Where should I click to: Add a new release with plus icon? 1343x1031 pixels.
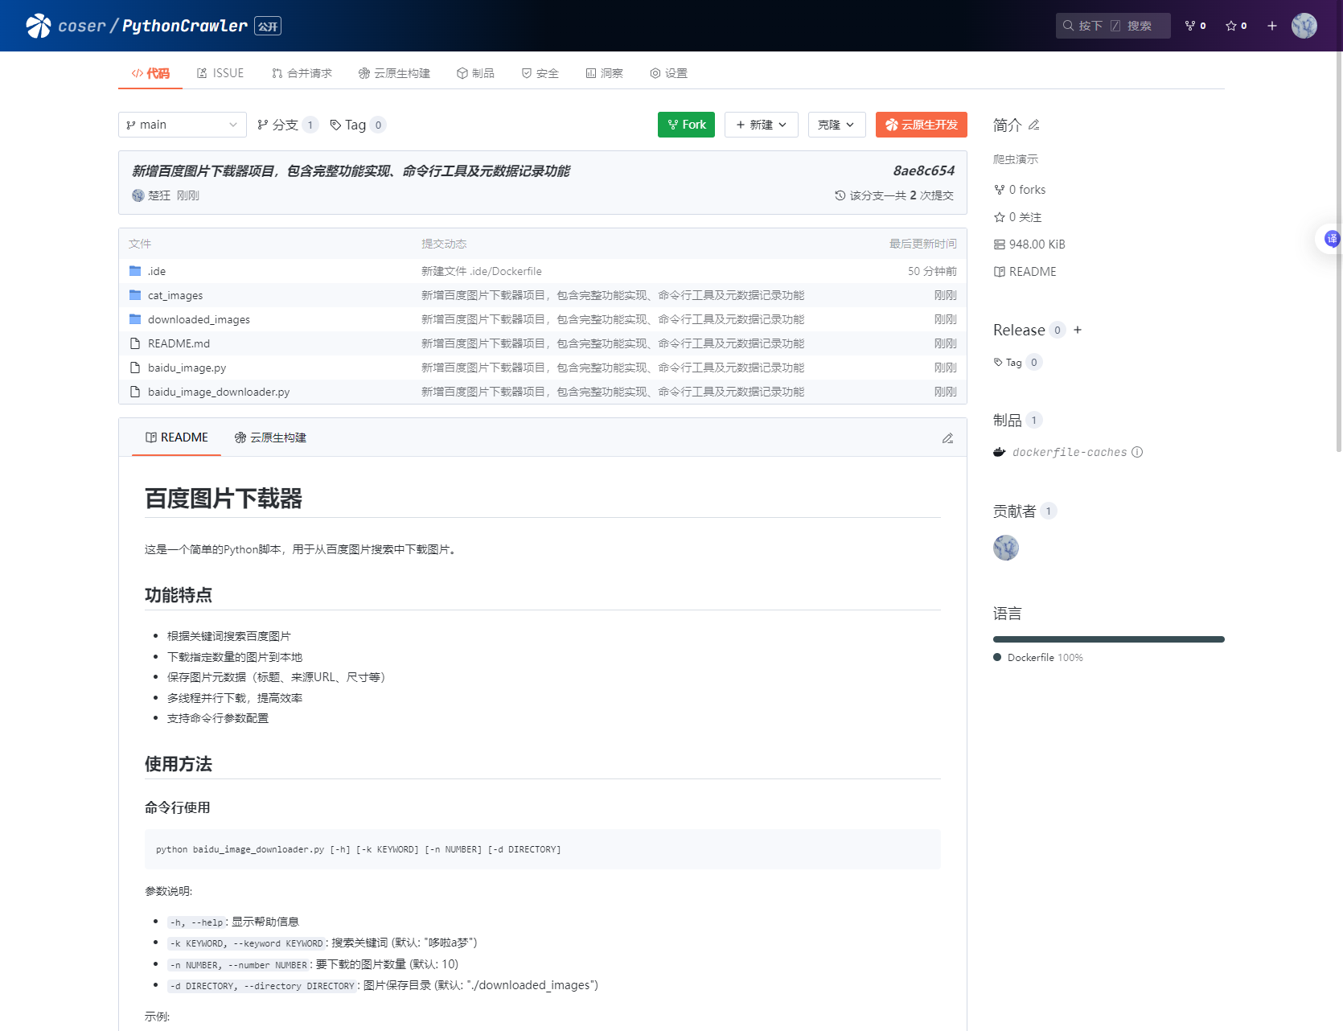pos(1078,330)
